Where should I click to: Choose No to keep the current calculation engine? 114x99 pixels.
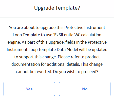85,89
